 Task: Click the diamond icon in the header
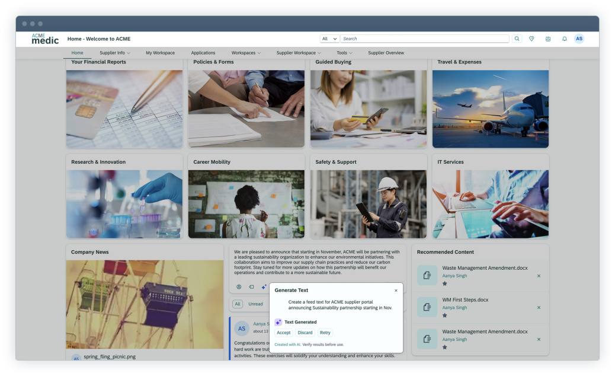point(531,39)
